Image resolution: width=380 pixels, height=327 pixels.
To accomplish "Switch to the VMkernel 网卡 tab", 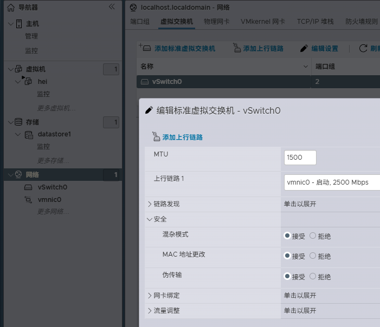I will tap(262, 22).
